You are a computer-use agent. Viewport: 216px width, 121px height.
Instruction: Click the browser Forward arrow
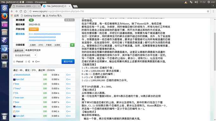click(x=16, y=11)
